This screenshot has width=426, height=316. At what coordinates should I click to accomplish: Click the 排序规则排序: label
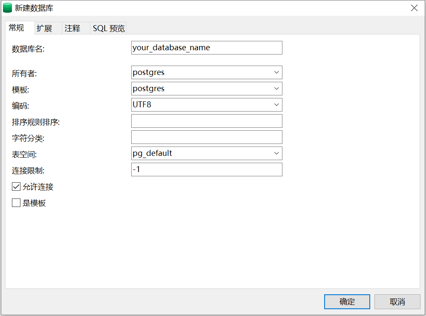[36, 122]
